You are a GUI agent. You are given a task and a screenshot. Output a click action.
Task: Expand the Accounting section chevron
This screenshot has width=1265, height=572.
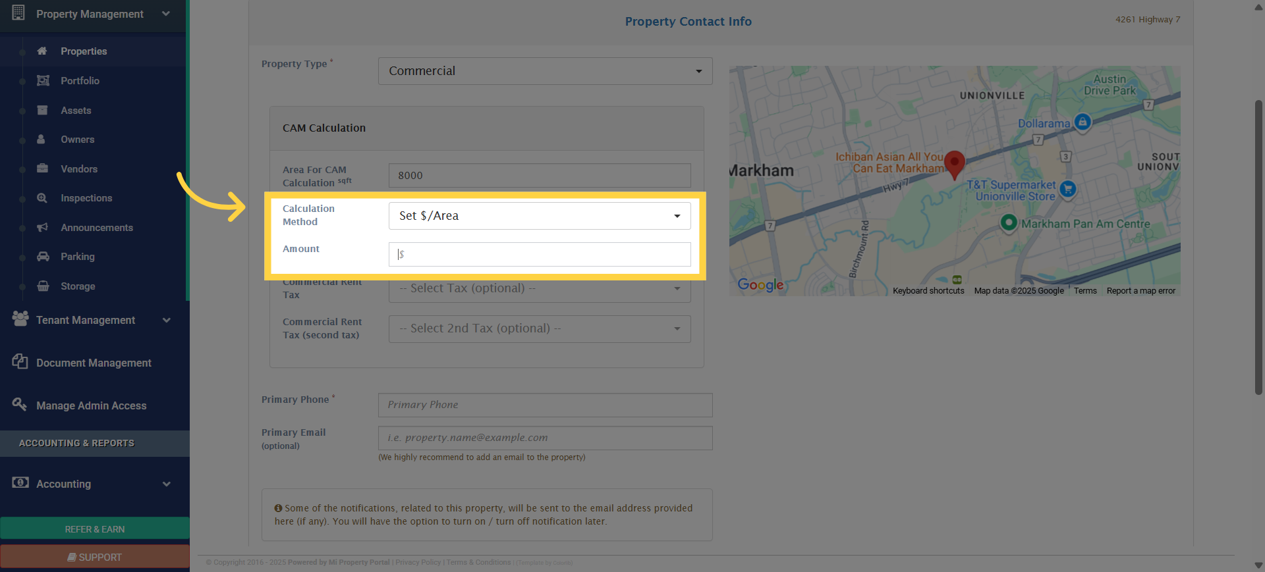[x=166, y=484]
